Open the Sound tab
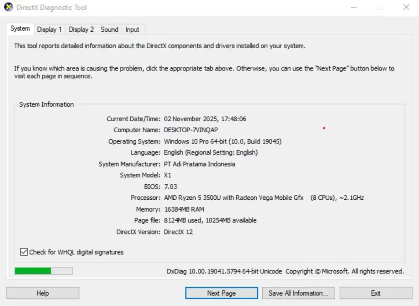Image resolution: width=419 pixels, height=306 pixels. tap(109, 29)
